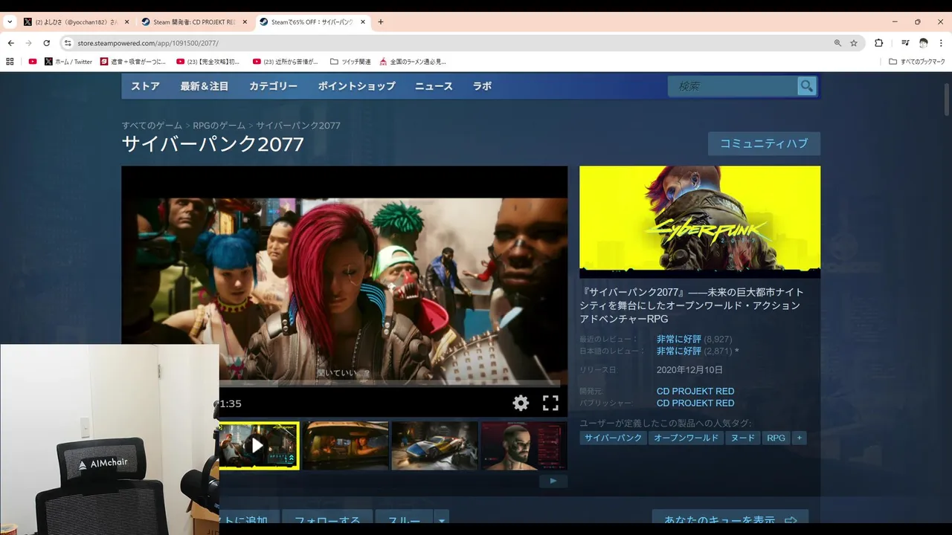Open the すべてのブックマーク folder
Image resolution: width=952 pixels, height=535 pixels.
click(917, 62)
